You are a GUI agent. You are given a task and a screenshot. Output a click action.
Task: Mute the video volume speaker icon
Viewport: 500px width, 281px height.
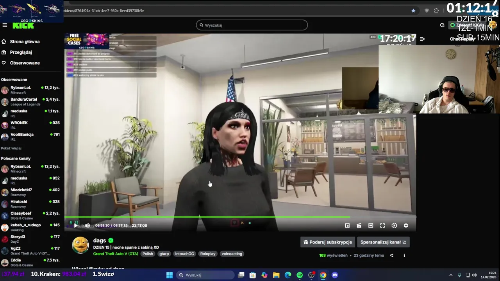pos(87,225)
